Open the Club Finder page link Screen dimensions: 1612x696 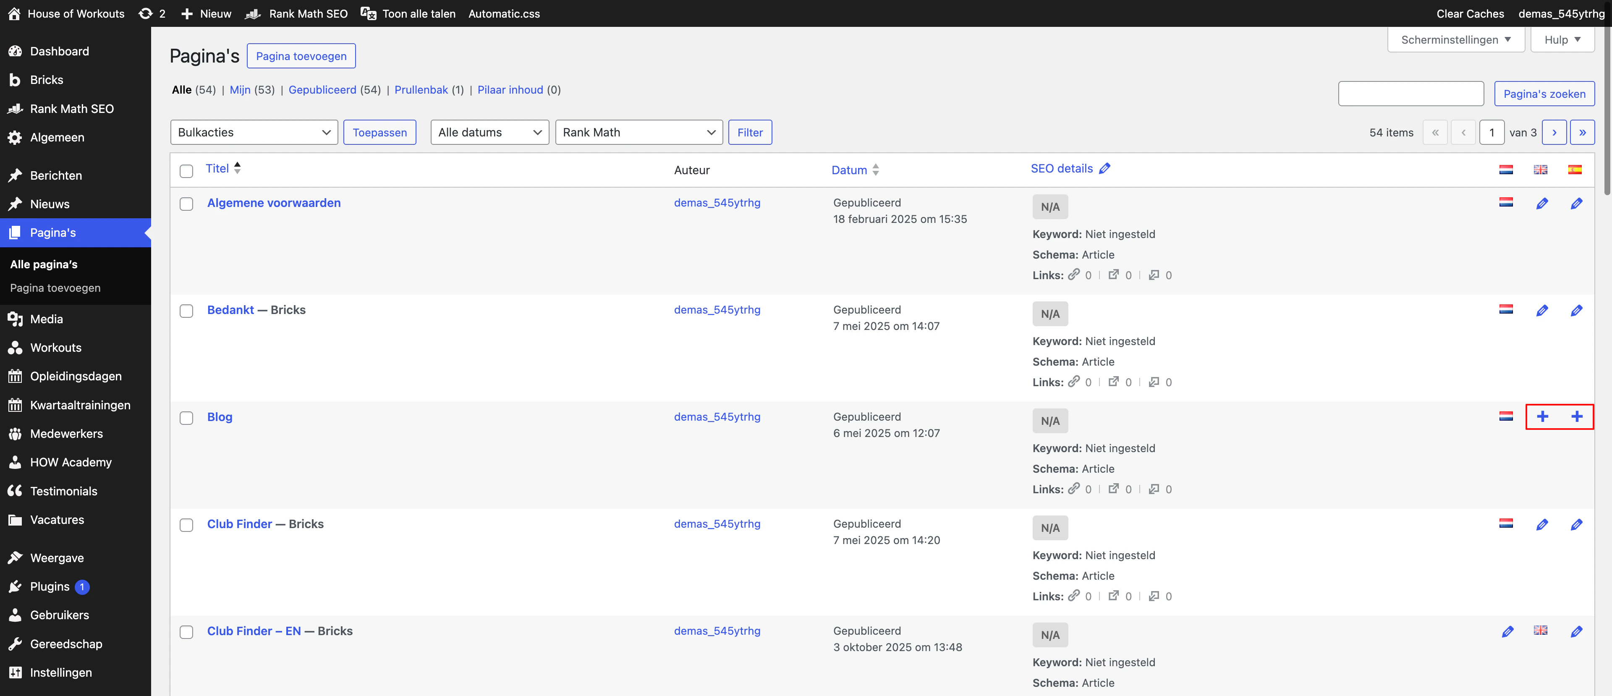coord(240,524)
